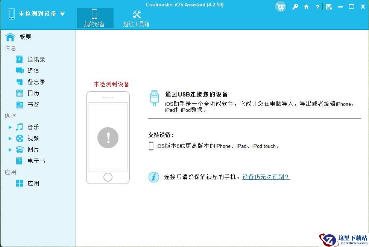Click the 应用 apps grid icon
369x247 pixels.
pyautogui.click(x=20, y=183)
